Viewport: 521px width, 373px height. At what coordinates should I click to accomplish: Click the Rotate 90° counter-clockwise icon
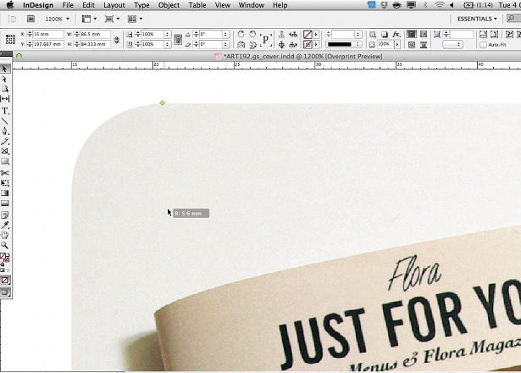tap(252, 34)
